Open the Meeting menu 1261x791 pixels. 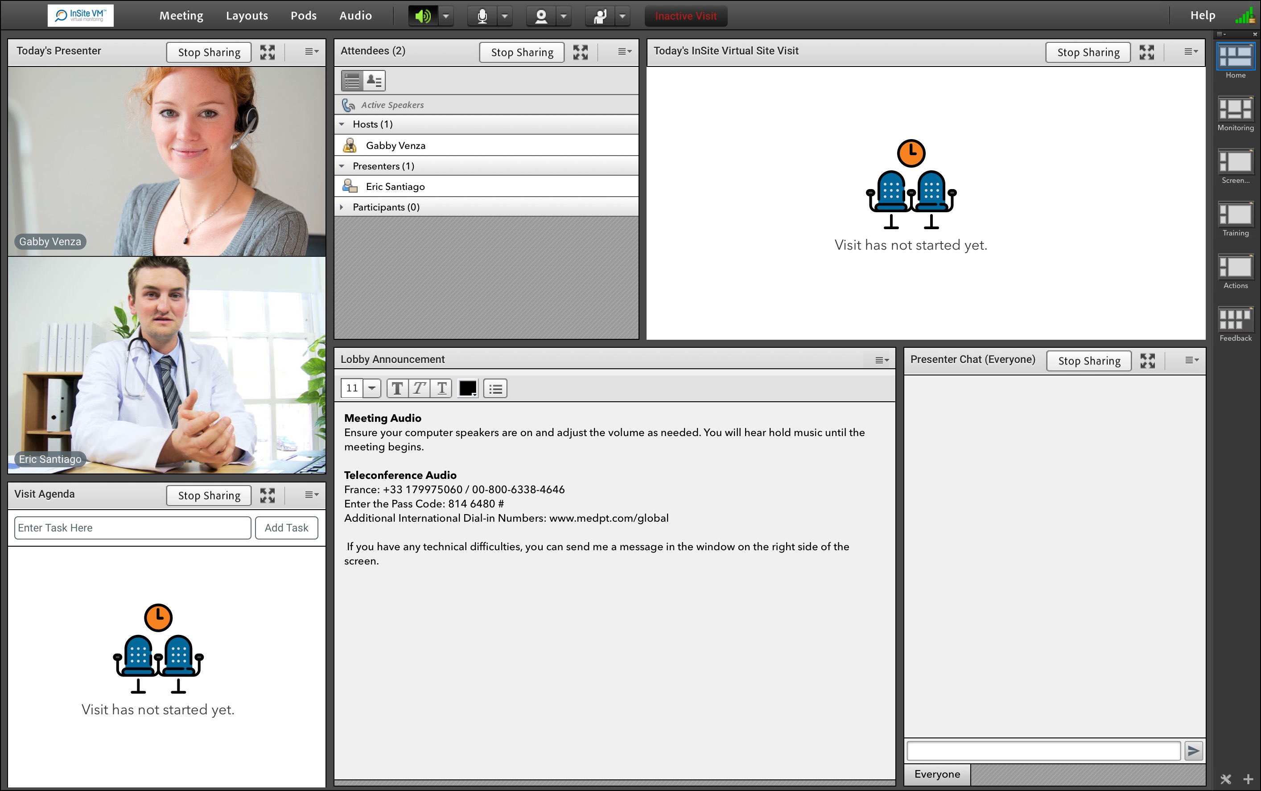181,16
